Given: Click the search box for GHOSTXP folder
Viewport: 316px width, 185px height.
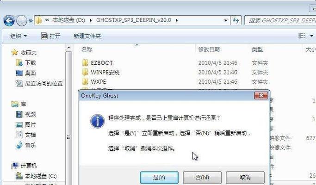Looking at the screenshot, I should tap(280, 20).
